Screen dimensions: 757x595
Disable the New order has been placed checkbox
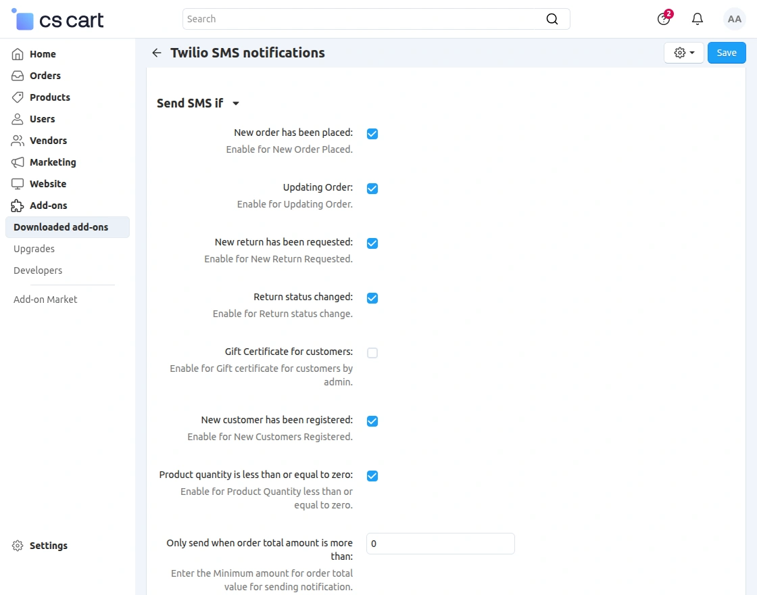click(x=372, y=134)
